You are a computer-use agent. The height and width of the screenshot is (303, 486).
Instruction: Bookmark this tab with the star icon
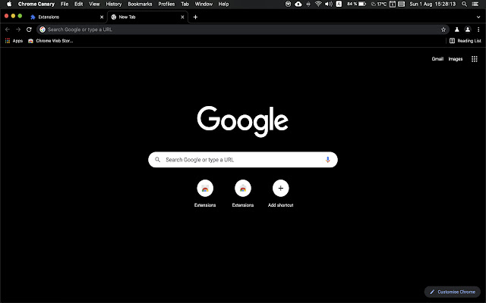(443, 30)
